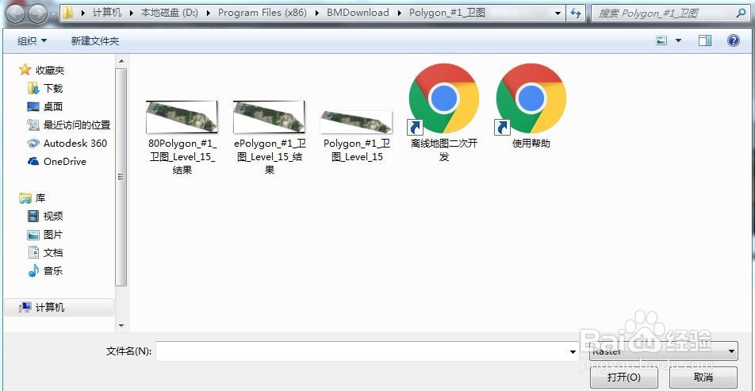Open 下载 in the favorites list

coord(53,89)
